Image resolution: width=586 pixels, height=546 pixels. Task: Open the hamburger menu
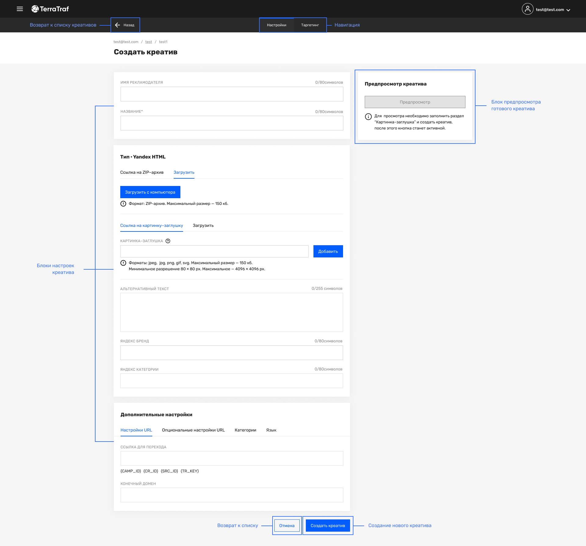point(20,9)
